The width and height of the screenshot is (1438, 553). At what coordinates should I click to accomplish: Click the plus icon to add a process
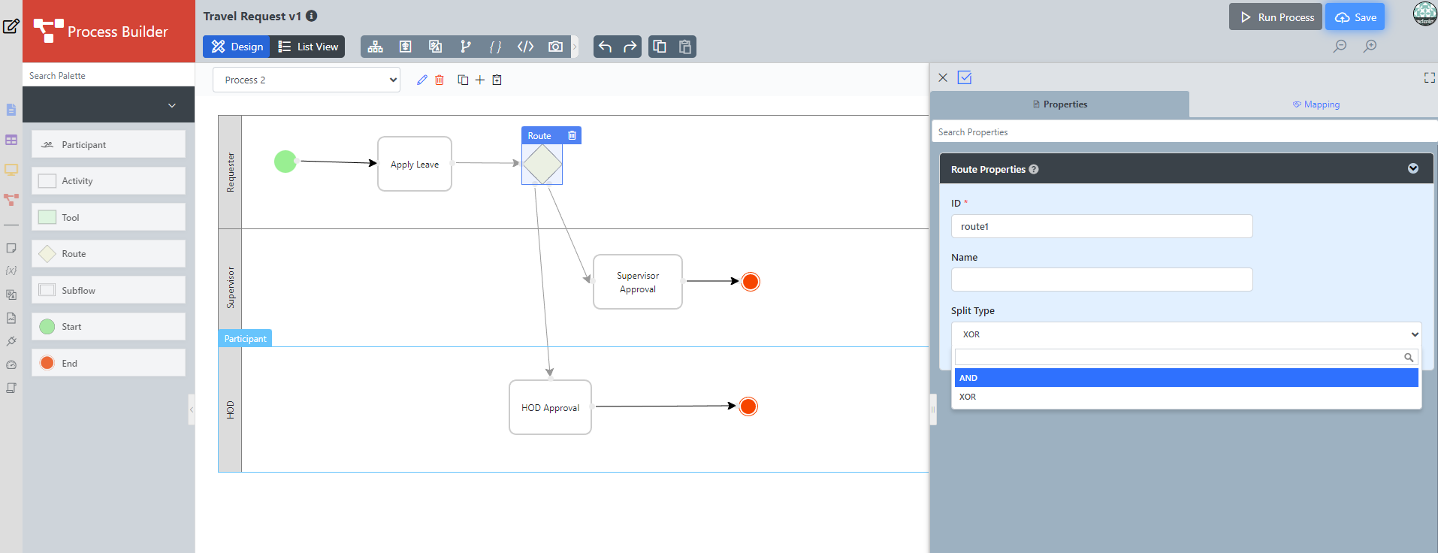480,80
